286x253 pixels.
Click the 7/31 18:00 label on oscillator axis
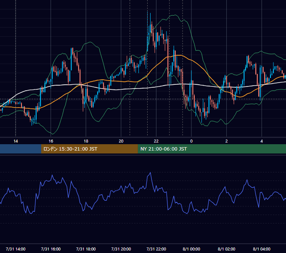[x=86, y=249]
